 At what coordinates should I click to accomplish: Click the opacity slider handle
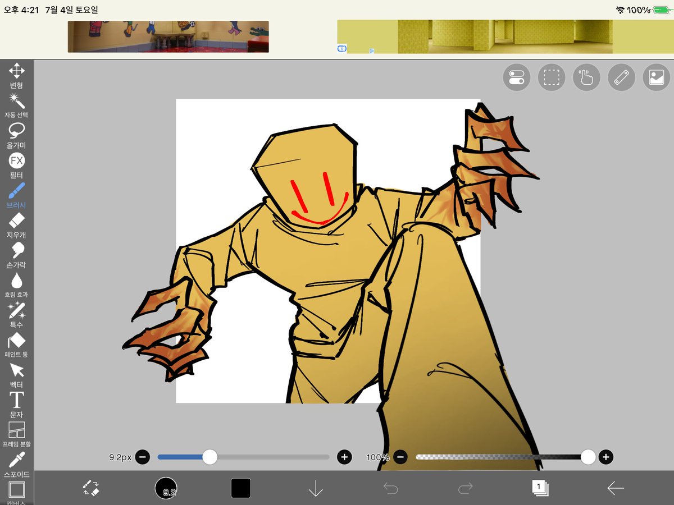tap(588, 457)
